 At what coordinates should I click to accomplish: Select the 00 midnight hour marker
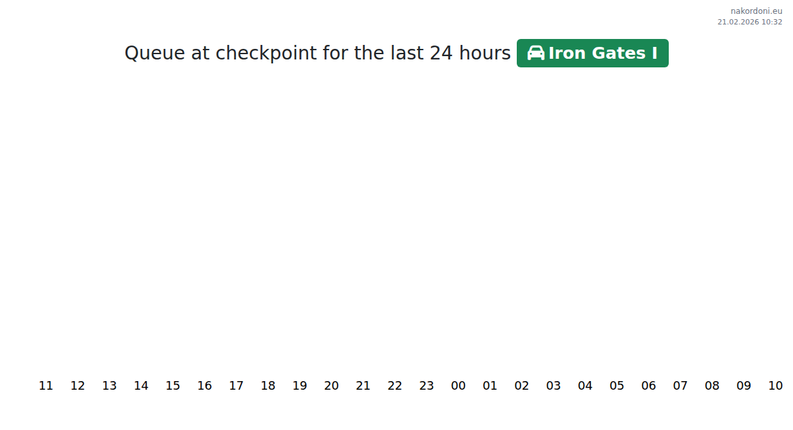click(x=458, y=386)
